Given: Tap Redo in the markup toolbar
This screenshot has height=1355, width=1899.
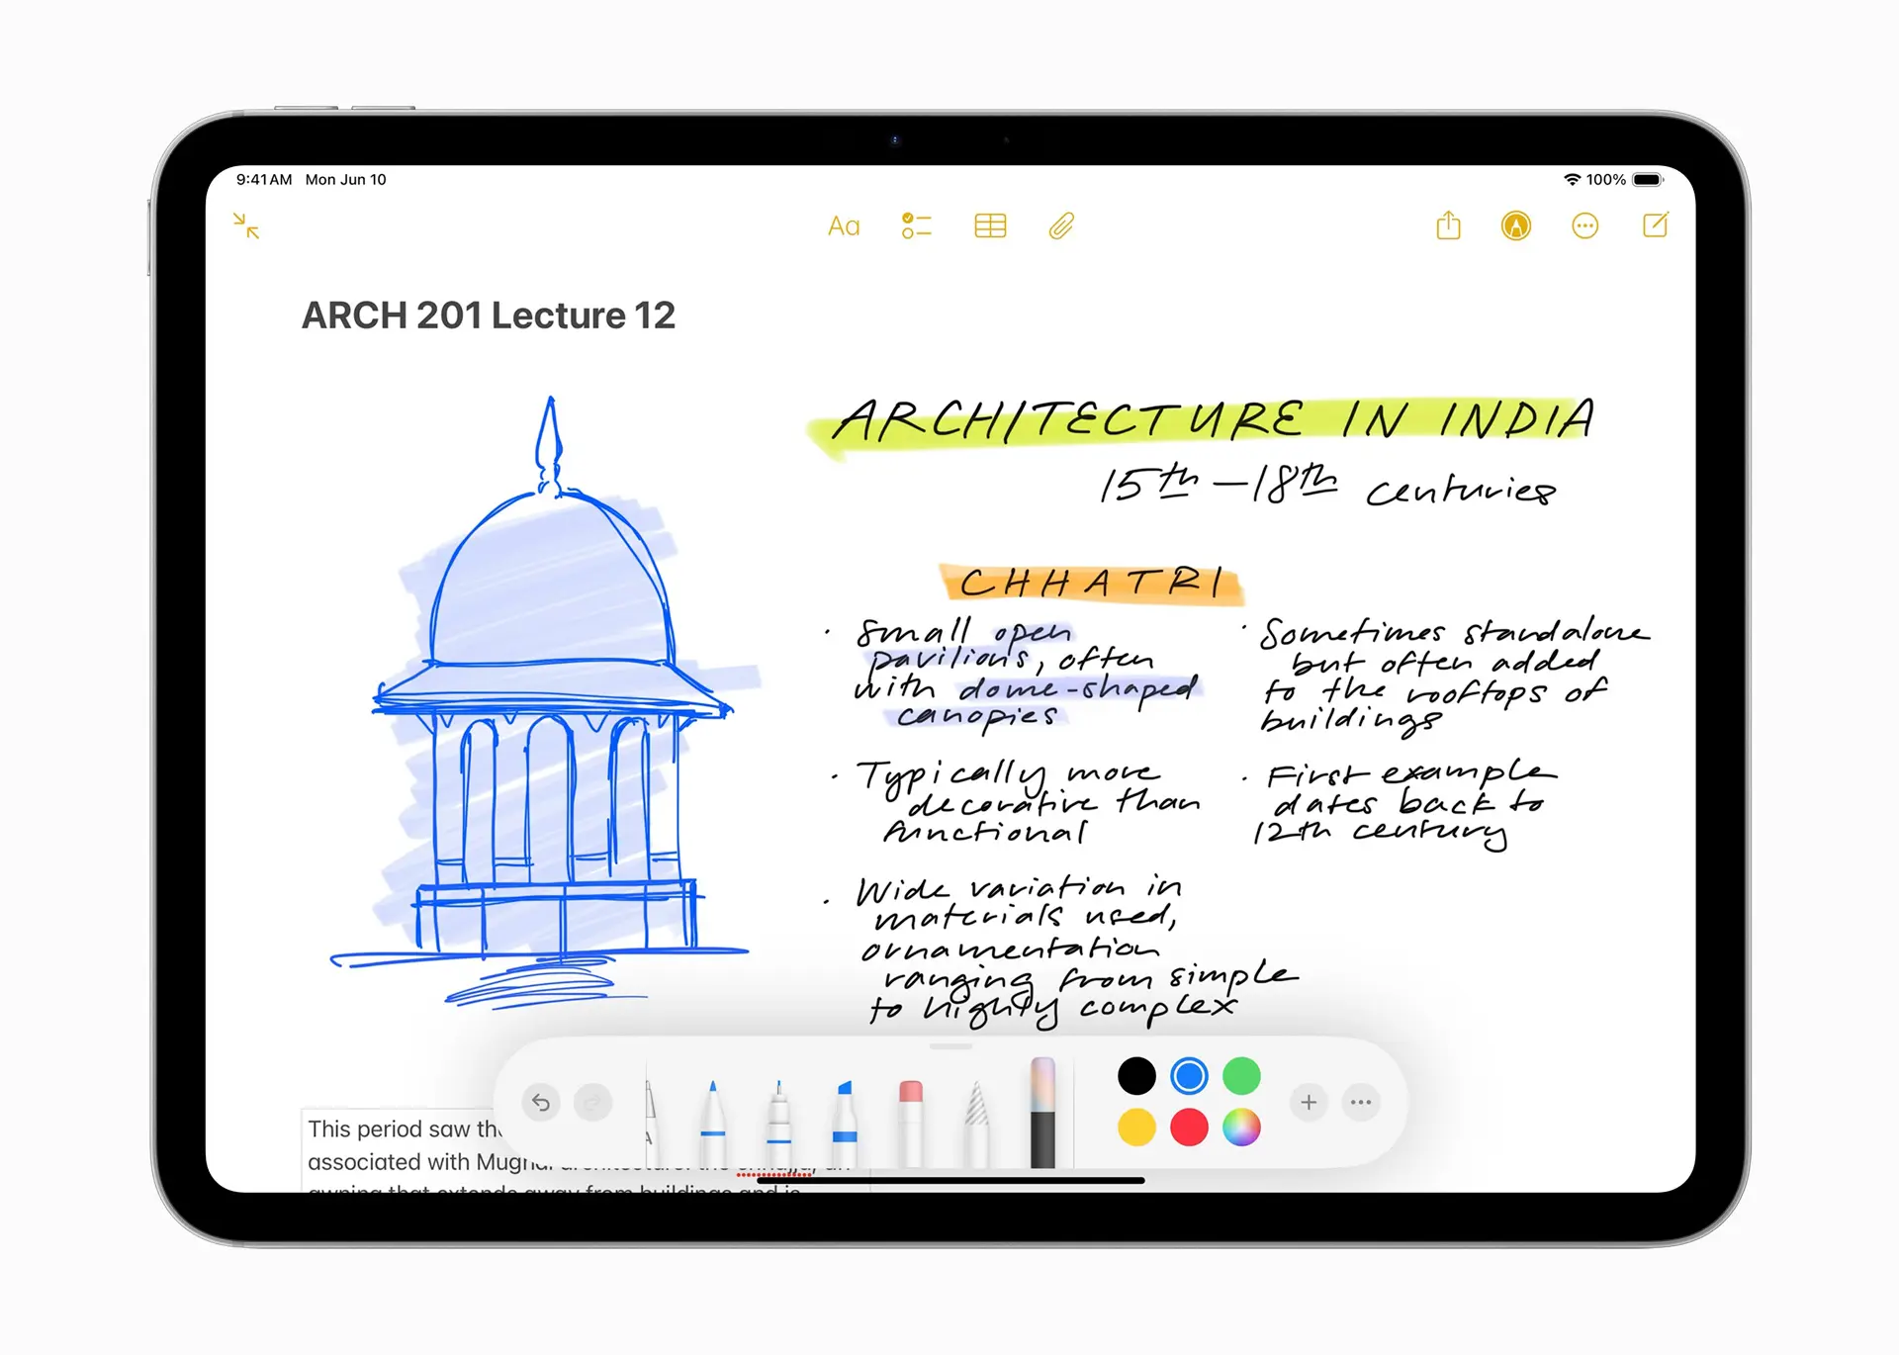Looking at the screenshot, I should point(593,1102).
